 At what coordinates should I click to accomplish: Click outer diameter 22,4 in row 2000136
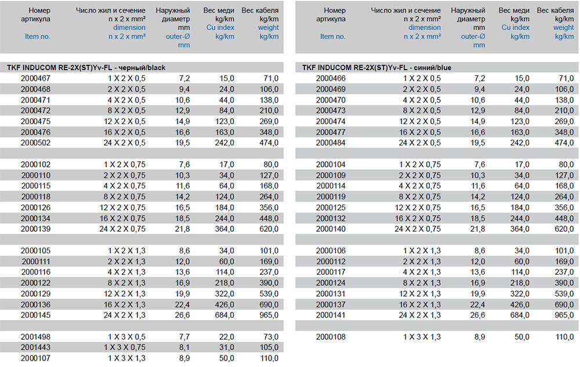182,304
